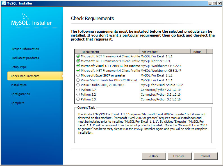Click the < Back button

click(x=154, y=156)
